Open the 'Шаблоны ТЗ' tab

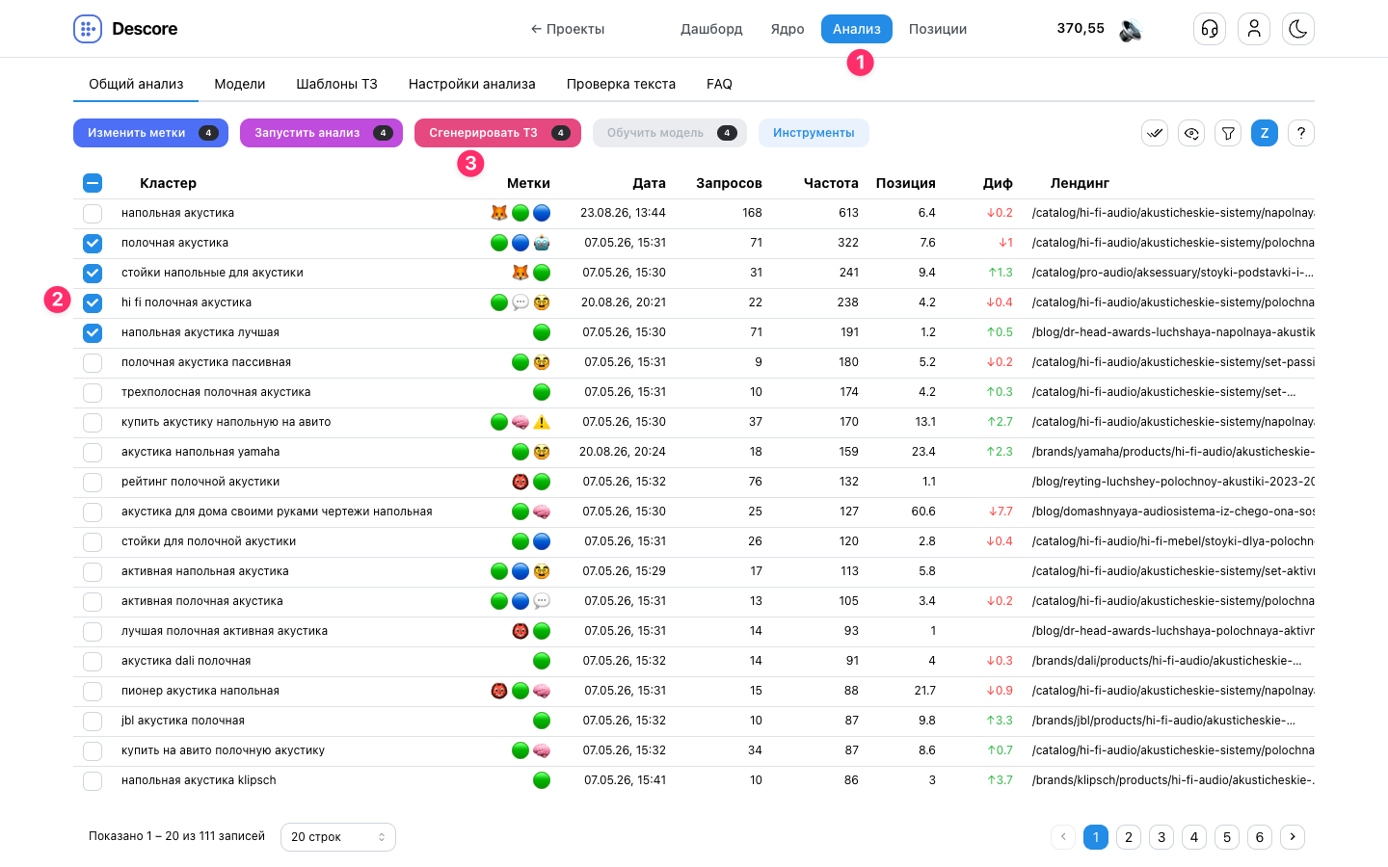336,84
